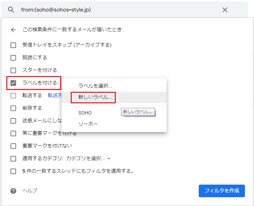Click the この検索条件に一致するメールが届いたとき heading
The width and height of the screenshot is (254, 206).
coord(72,29)
